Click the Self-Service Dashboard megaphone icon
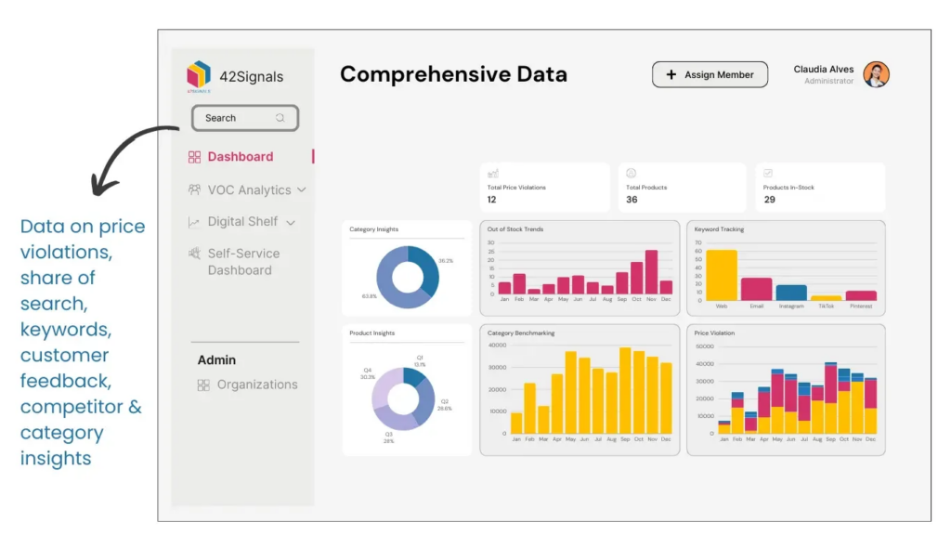Viewport: 951px width, 535px height. tap(194, 253)
